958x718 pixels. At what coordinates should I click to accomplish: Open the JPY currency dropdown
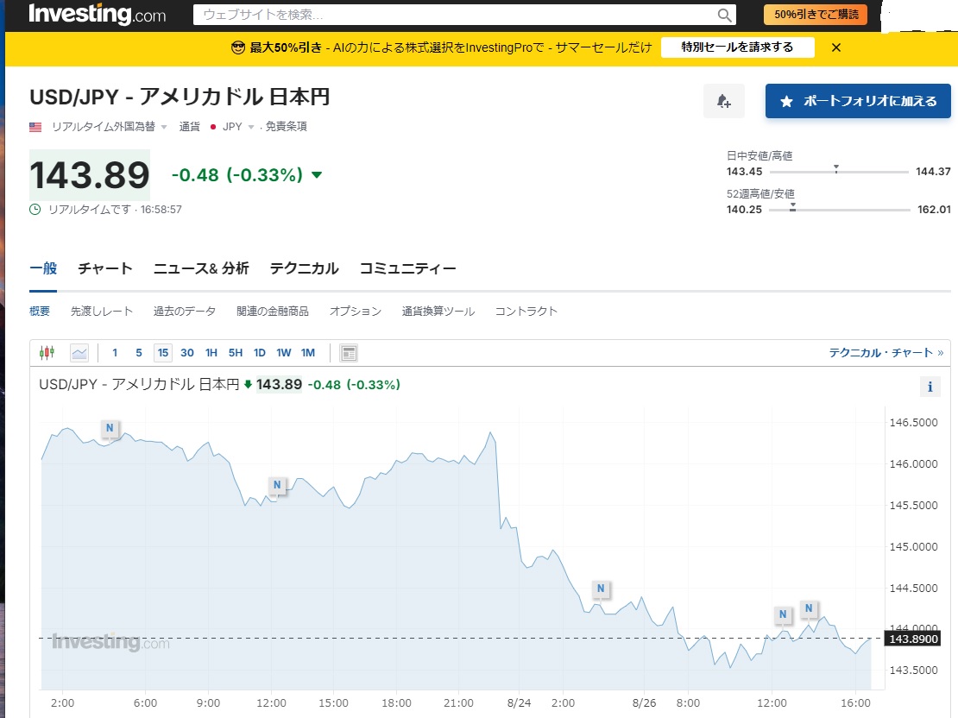pyautogui.click(x=251, y=127)
